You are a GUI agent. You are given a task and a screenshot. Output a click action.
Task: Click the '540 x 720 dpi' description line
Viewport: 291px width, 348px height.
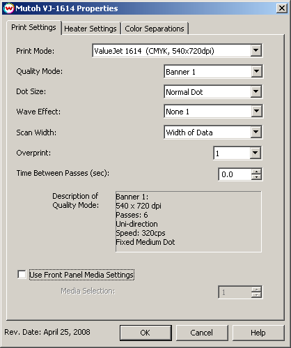point(139,206)
